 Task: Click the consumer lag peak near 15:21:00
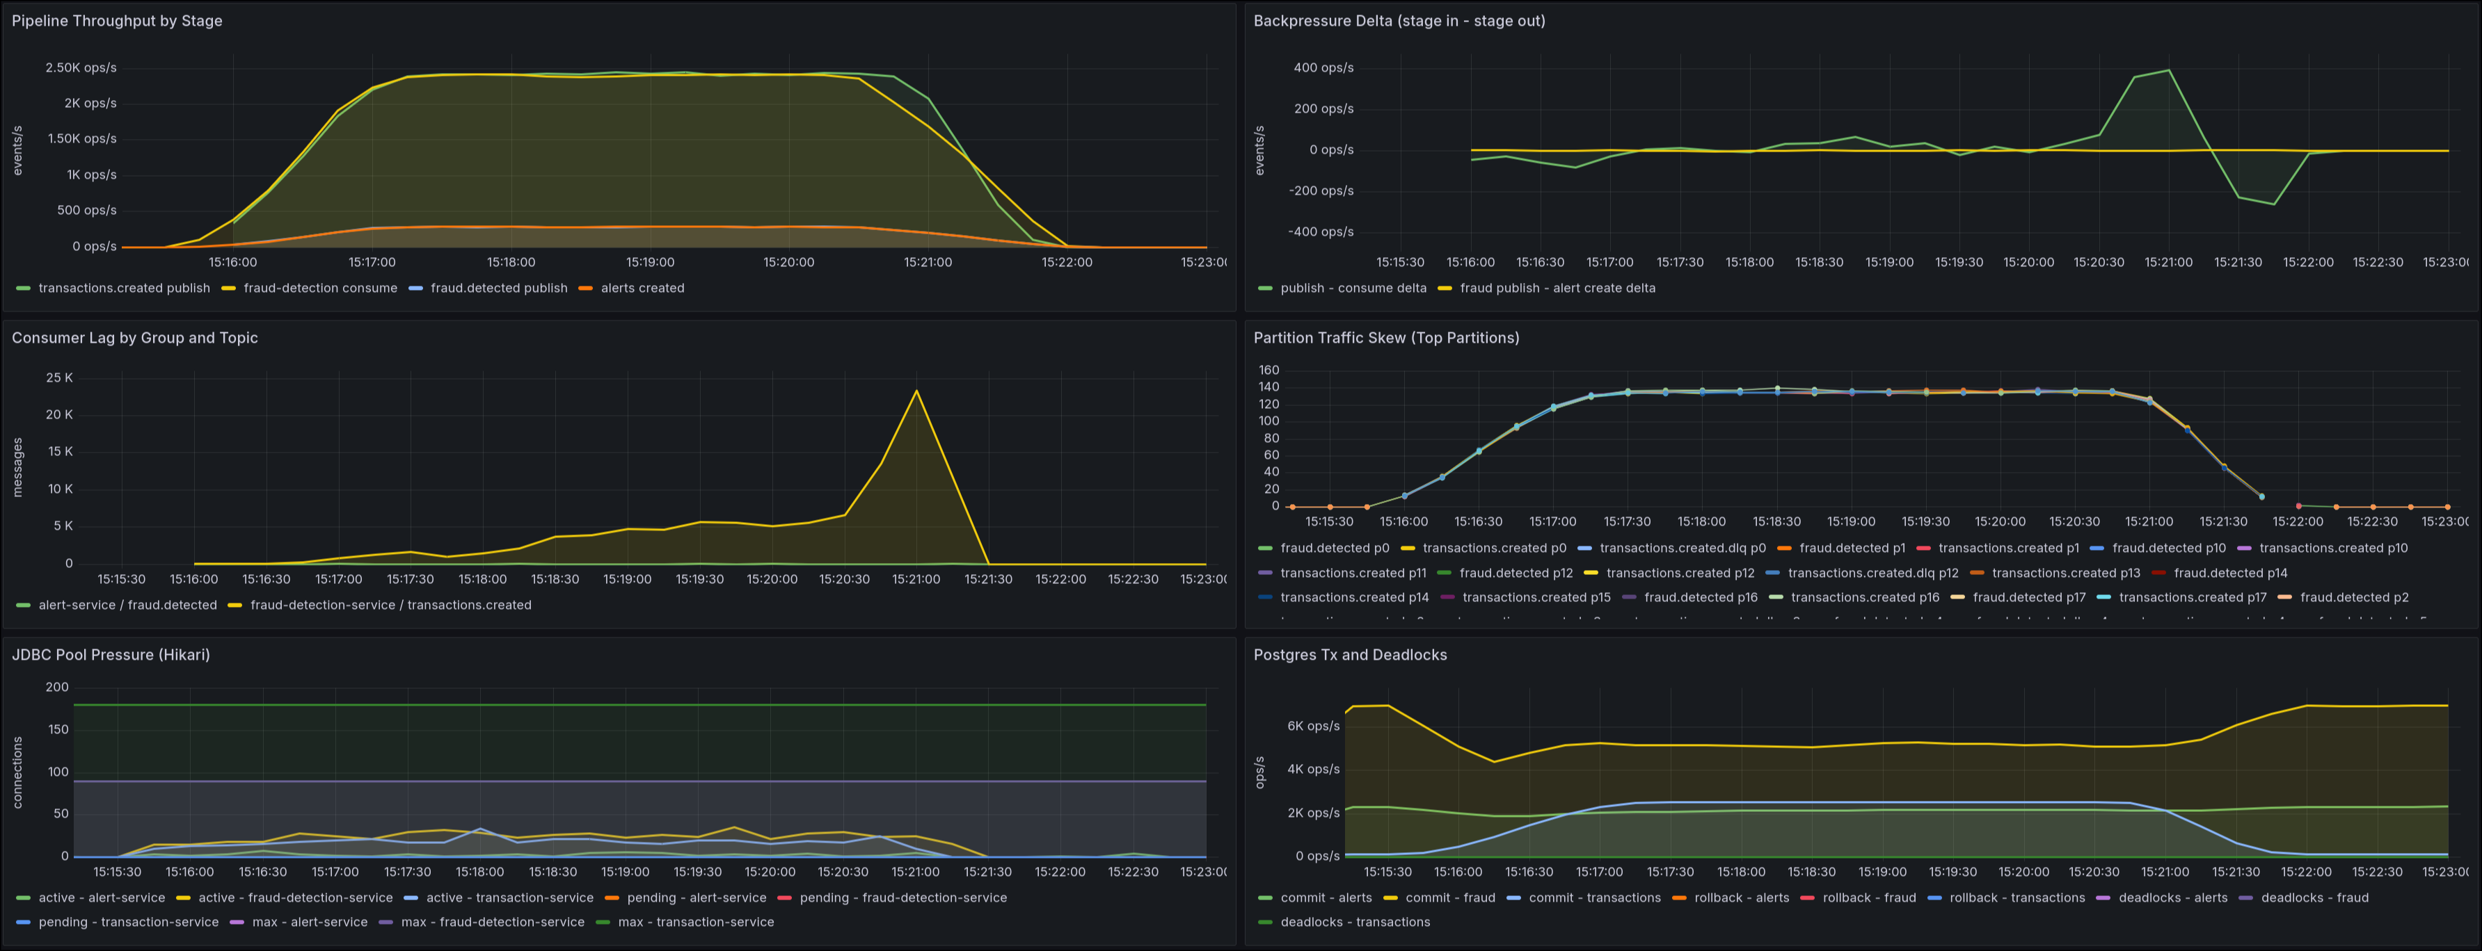pyautogui.click(x=916, y=391)
